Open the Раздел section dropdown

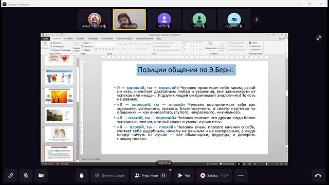[86, 50]
